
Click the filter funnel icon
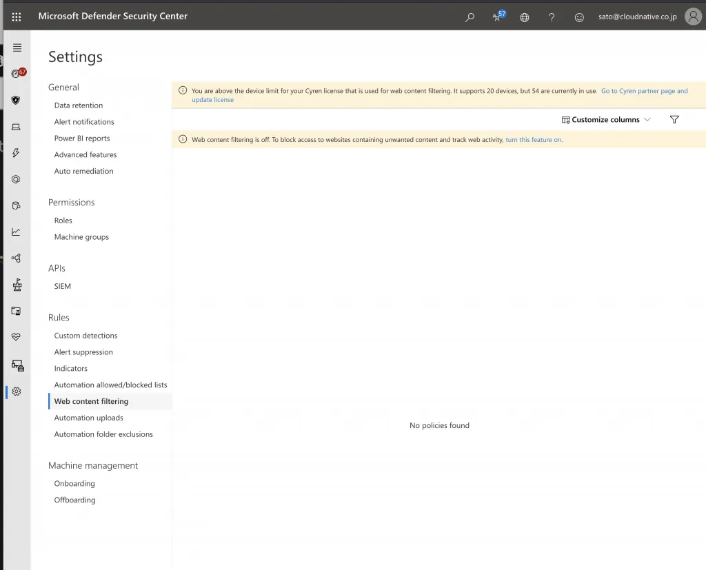[674, 120]
